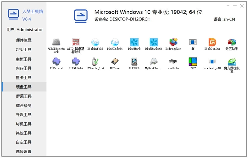This screenshot has height=158, width=248.
Task: Go to the 显卡工具 section
Action: (24, 78)
